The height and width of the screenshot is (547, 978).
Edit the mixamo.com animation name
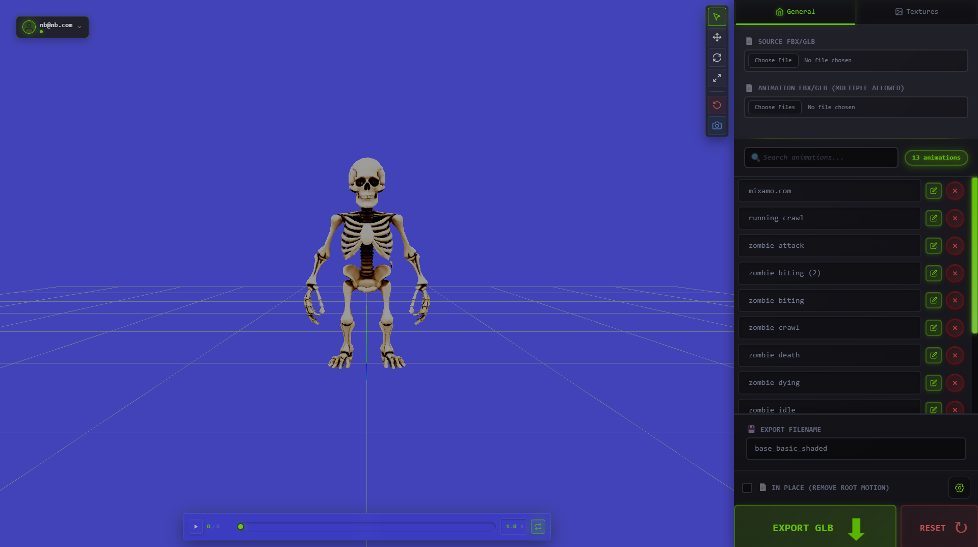(x=933, y=191)
